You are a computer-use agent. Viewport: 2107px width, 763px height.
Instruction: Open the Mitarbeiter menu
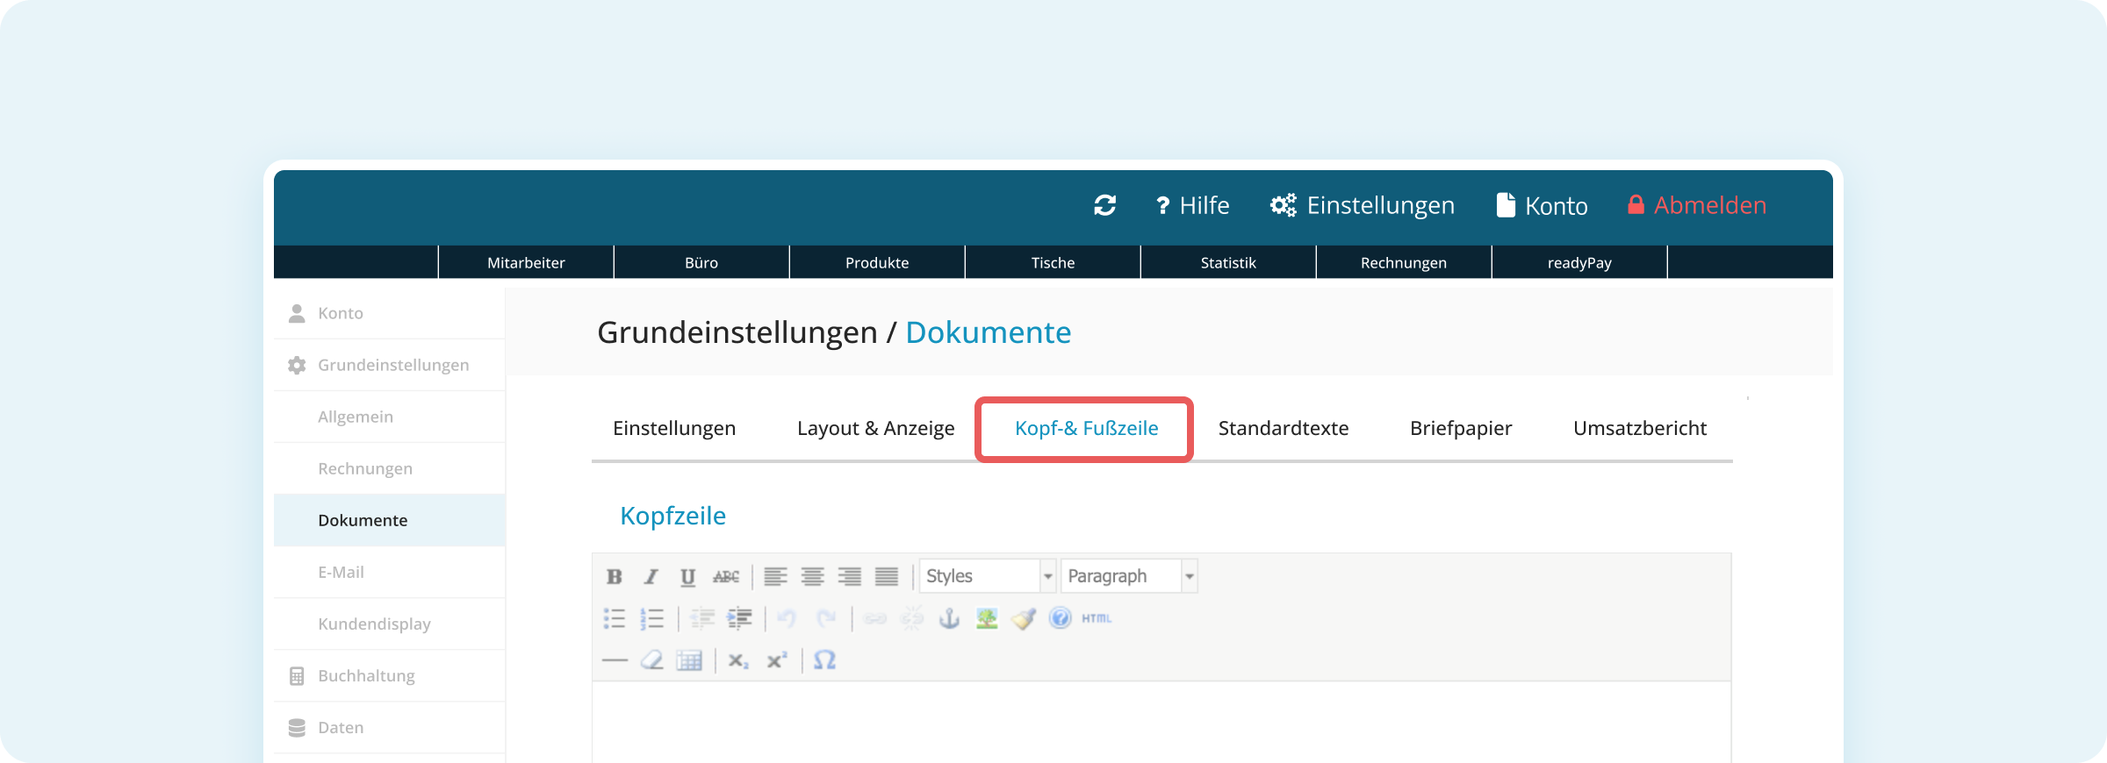point(526,262)
